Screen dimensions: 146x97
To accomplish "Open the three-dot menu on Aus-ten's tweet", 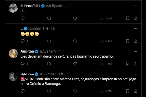I will tap(135, 52).
